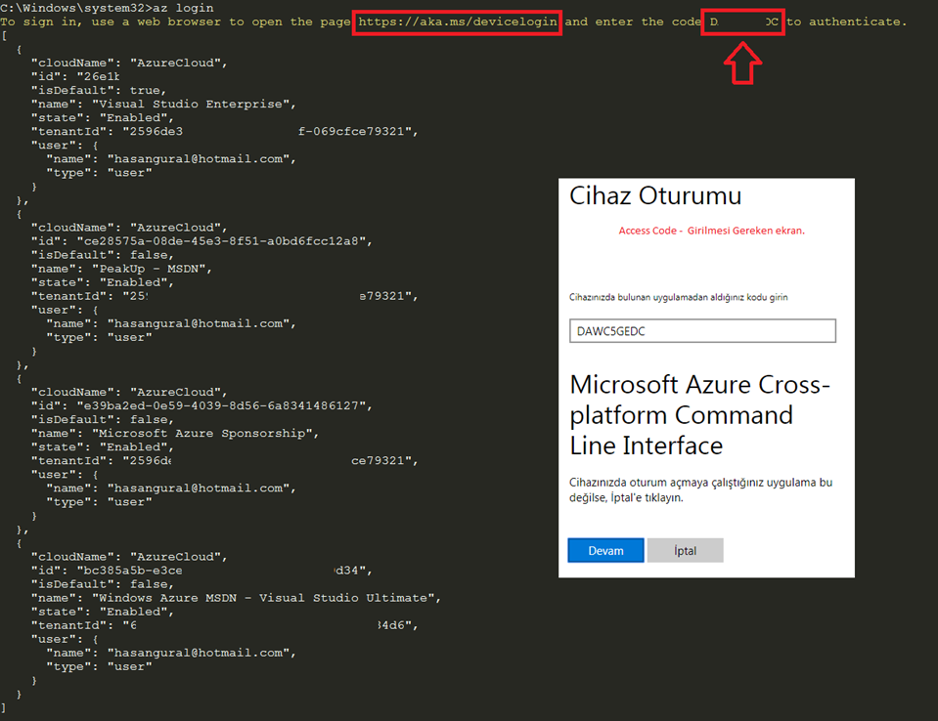Click the Cihaz Oturumu heading
Viewport: 938px width, 721px height.
tap(655, 196)
